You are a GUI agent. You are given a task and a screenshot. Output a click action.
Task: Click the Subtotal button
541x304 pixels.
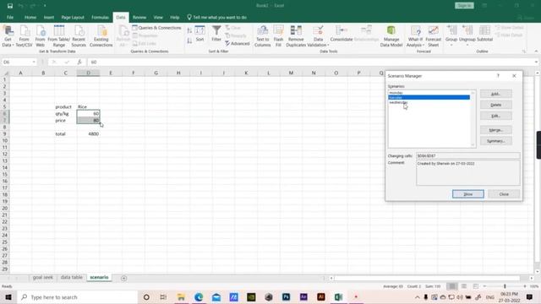tap(484, 34)
